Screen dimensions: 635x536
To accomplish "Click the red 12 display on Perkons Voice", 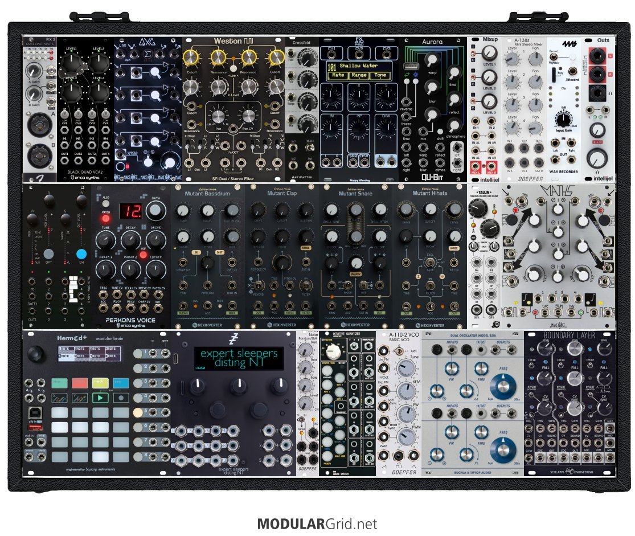I will click(131, 211).
